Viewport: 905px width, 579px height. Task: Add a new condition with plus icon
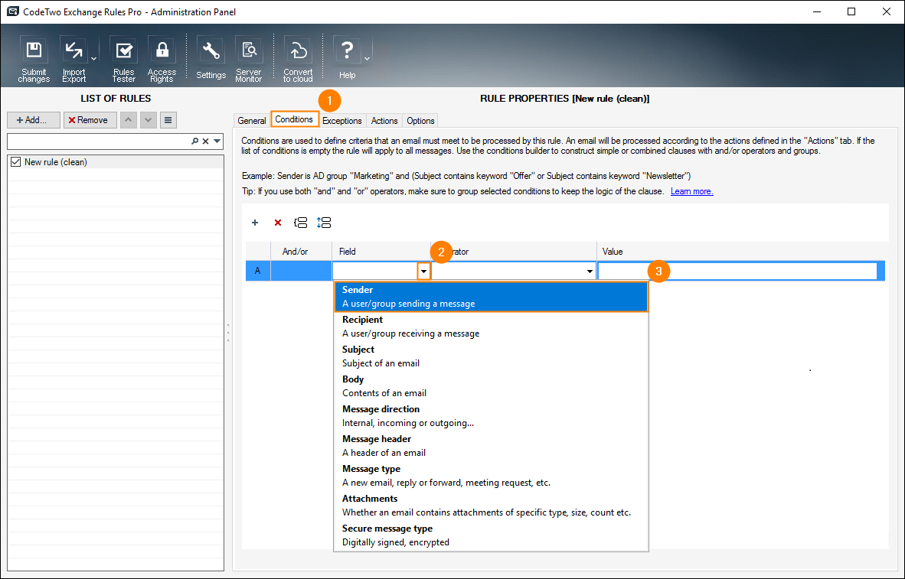pos(255,223)
